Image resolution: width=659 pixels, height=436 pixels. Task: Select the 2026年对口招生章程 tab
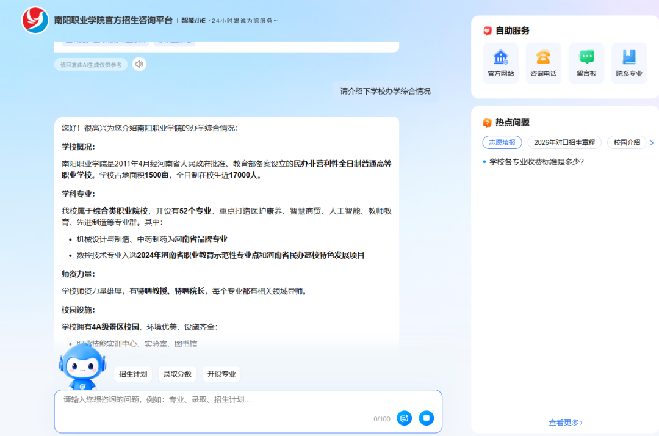tap(564, 142)
